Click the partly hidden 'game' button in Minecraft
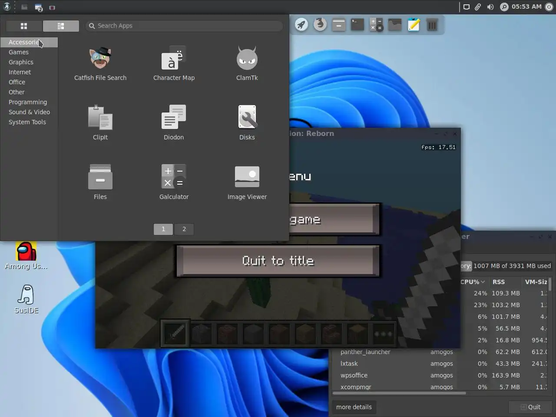 pos(335,219)
